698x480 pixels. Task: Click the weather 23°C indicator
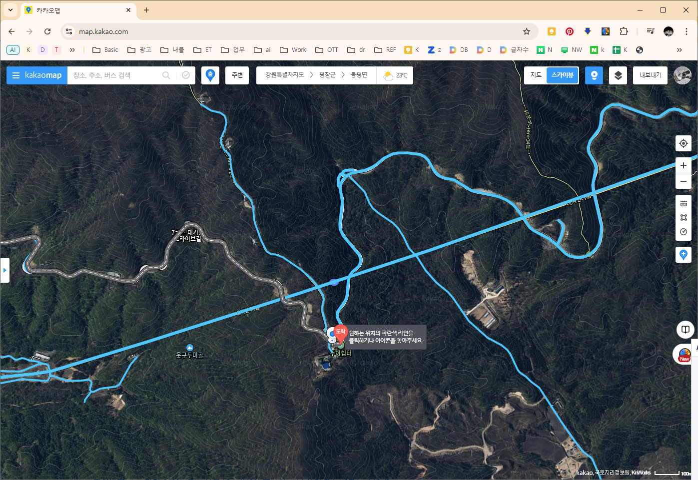click(x=395, y=75)
